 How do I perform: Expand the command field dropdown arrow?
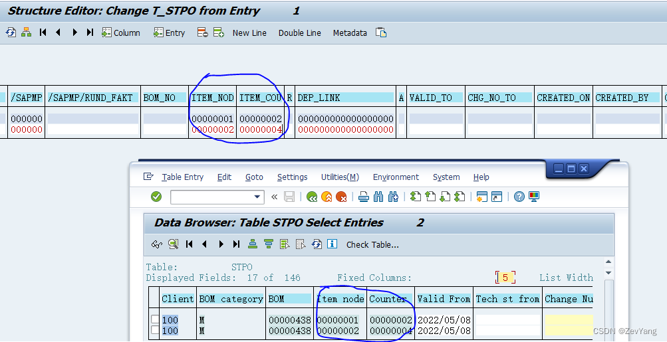[x=257, y=197]
